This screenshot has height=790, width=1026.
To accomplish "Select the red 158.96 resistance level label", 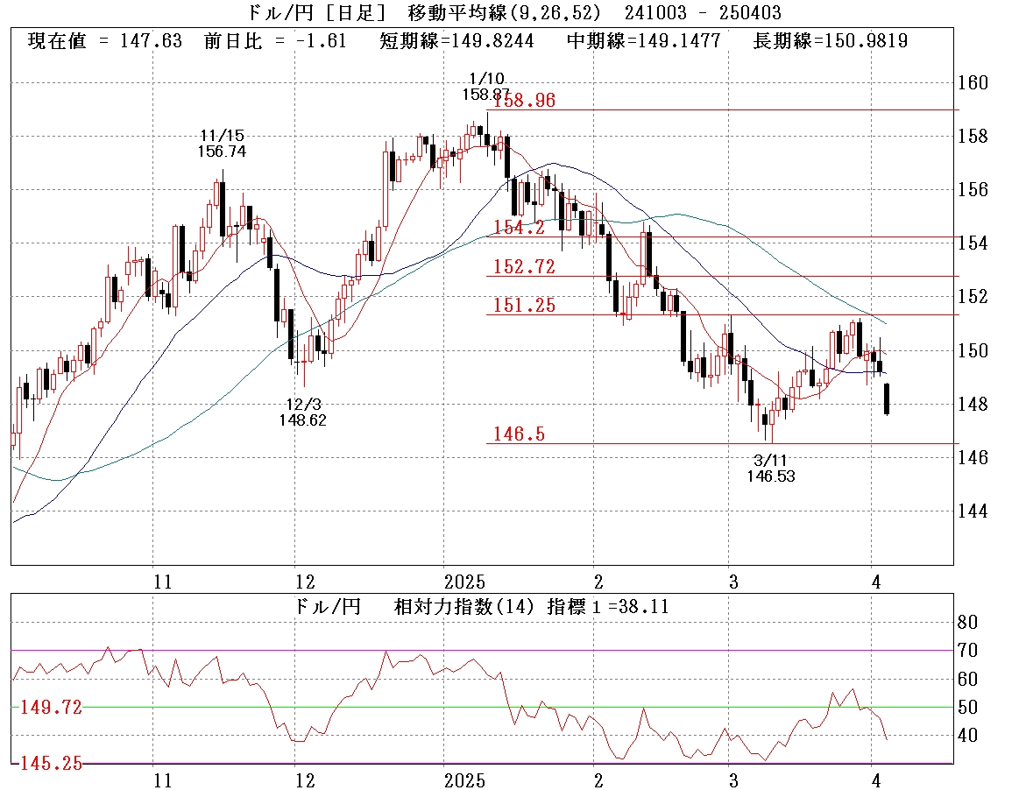I will click(524, 101).
